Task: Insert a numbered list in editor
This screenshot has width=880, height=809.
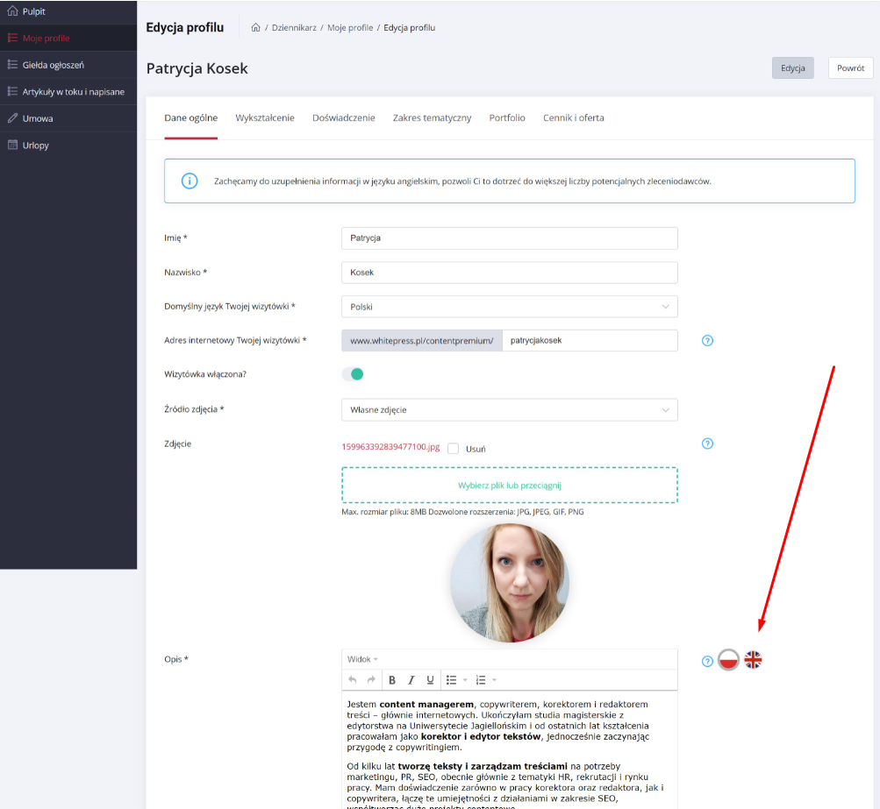Action: point(481,680)
